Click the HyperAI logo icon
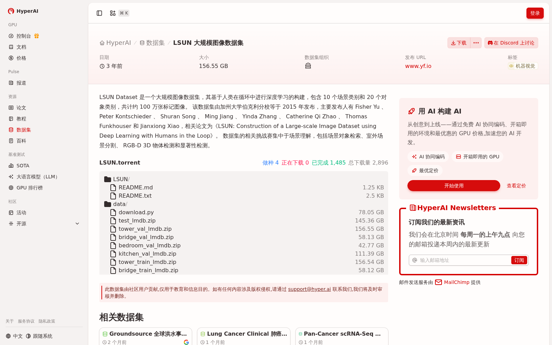Viewport: 552px width, 345px height. tap(11, 11)
